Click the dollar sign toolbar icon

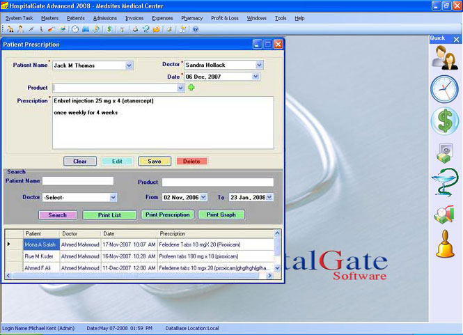tap(109, 29)
